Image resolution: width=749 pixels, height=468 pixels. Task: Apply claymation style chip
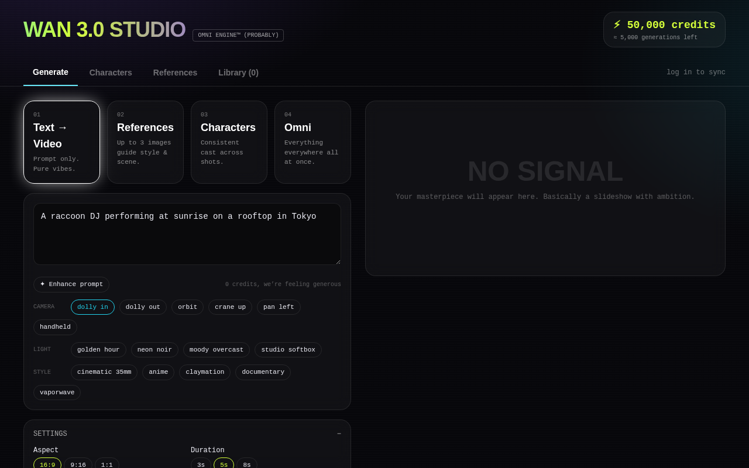[205, 372]
